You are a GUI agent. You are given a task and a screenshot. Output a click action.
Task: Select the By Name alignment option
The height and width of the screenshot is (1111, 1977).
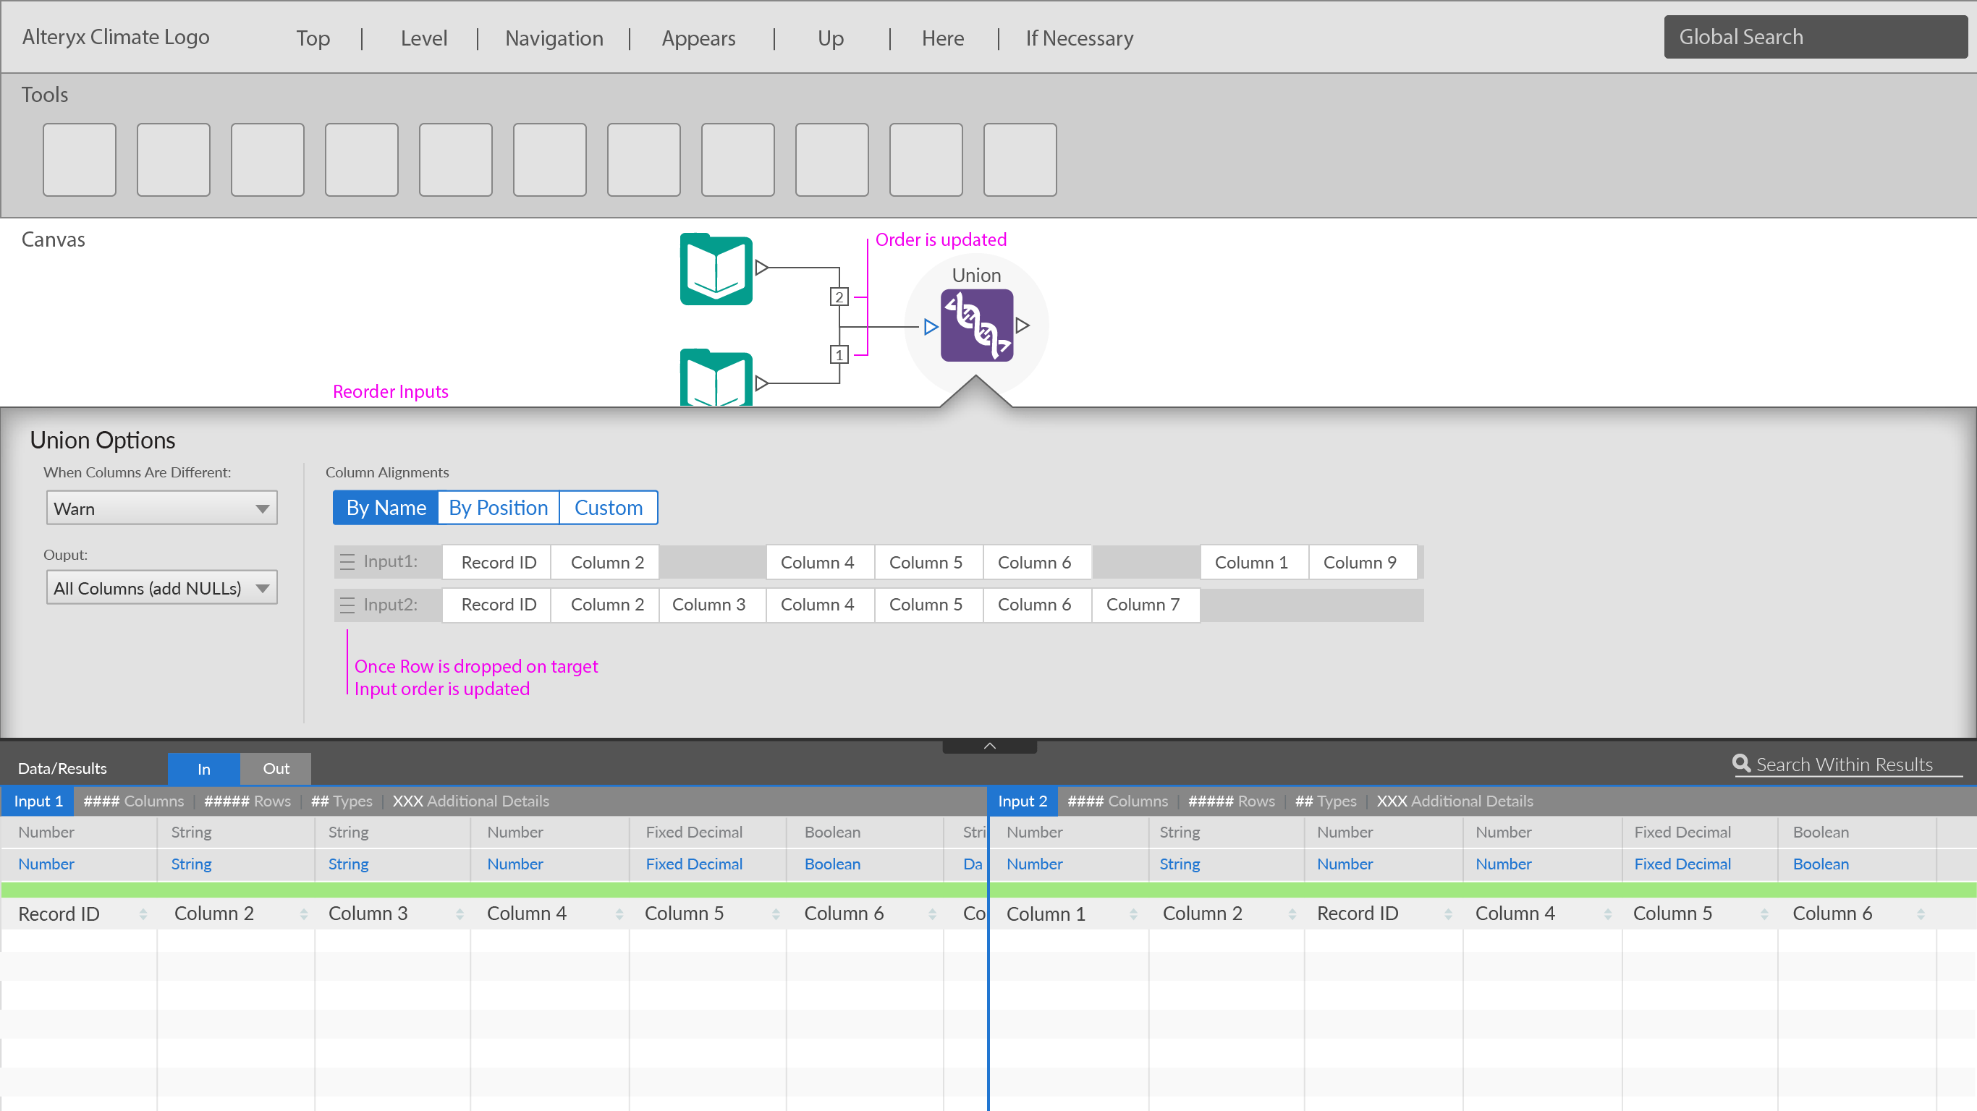tap(385, 507)
